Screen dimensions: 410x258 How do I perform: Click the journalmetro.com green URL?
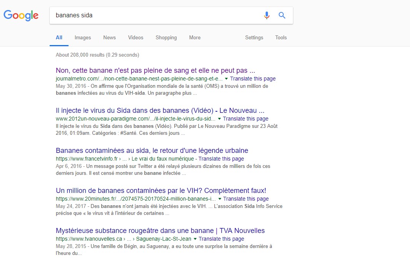coord(139,79)
